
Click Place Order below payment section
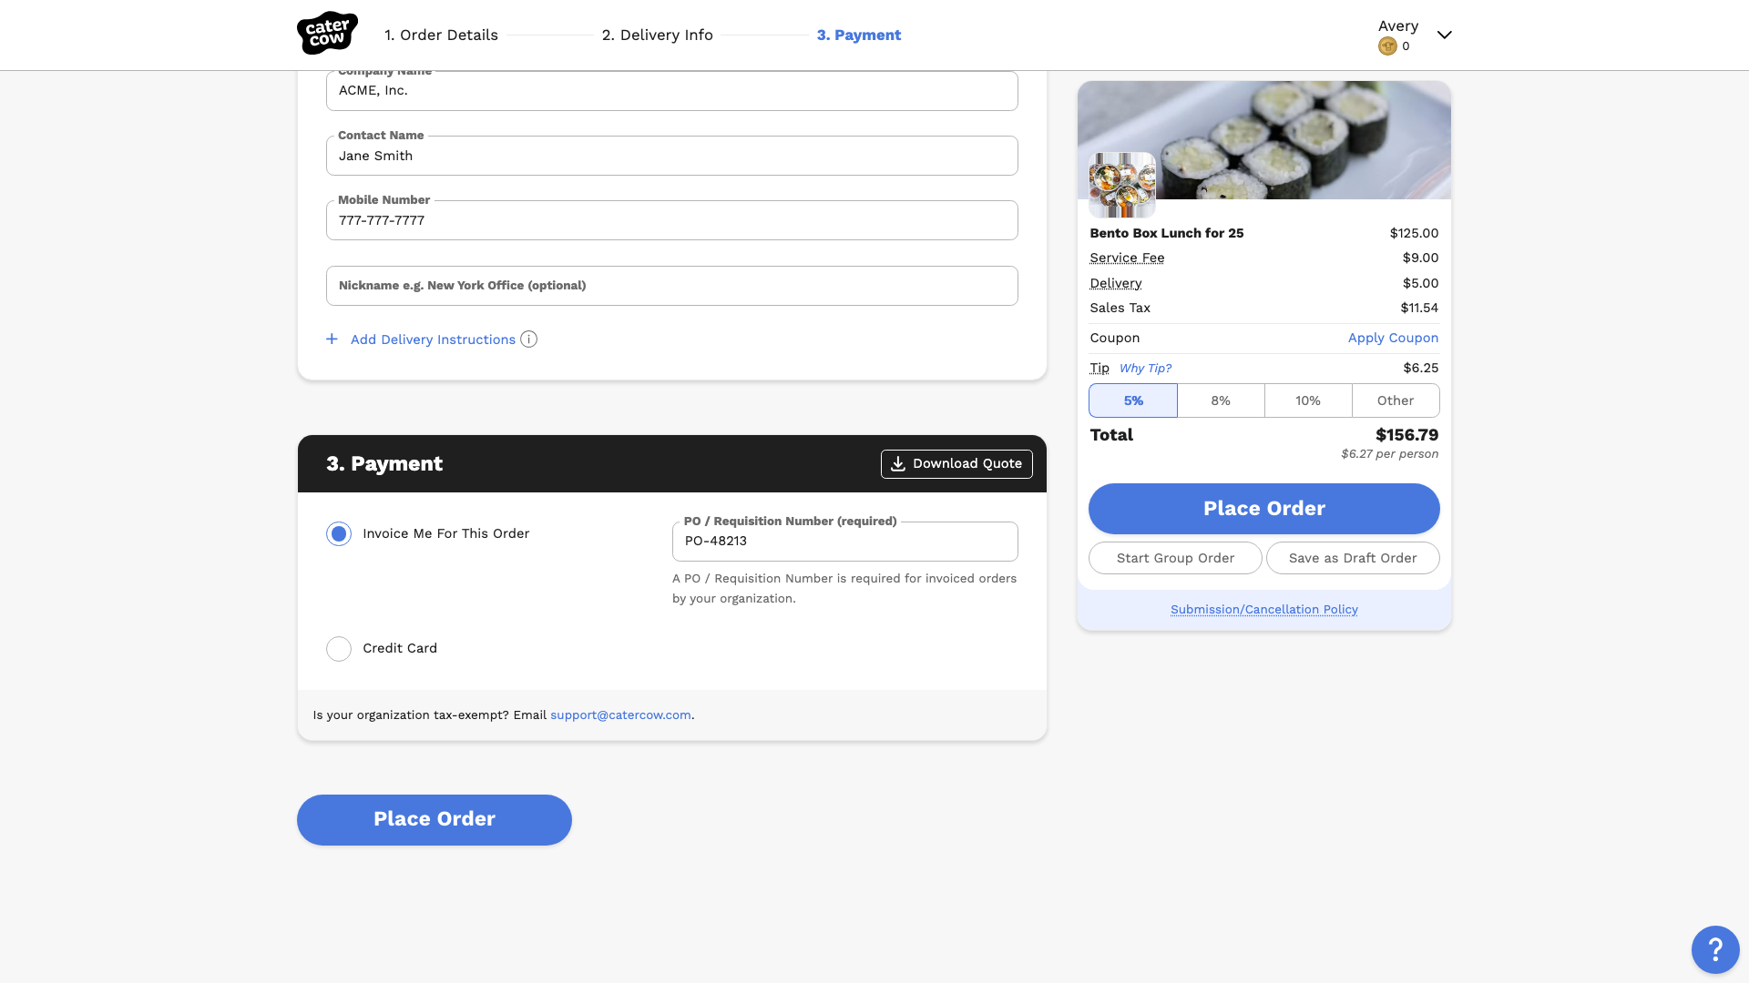(435, 820)
